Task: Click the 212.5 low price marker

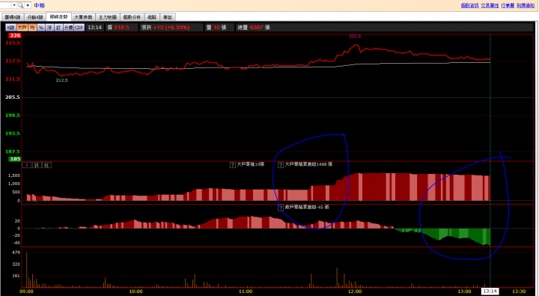Action: (62, 80)
